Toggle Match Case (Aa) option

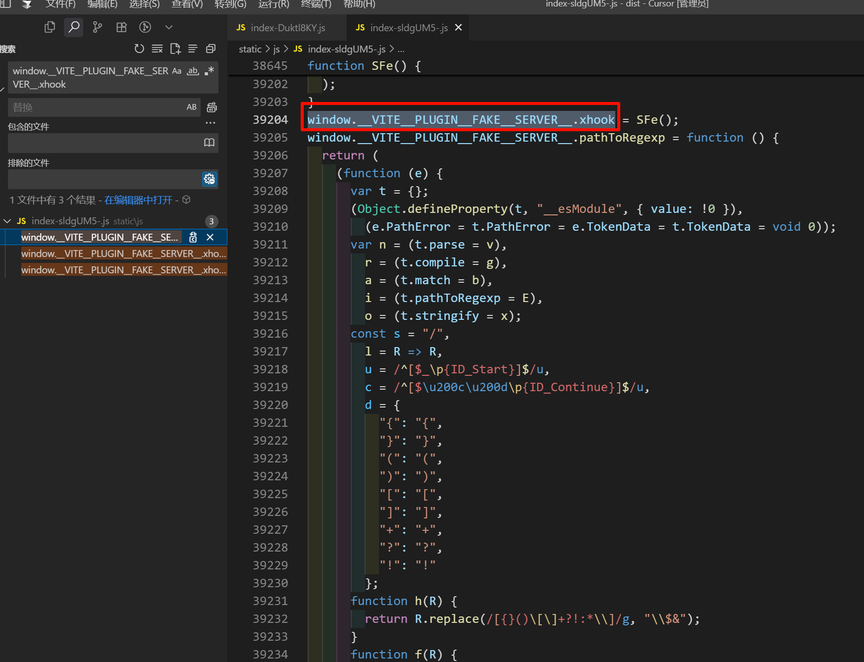(177, 71)
